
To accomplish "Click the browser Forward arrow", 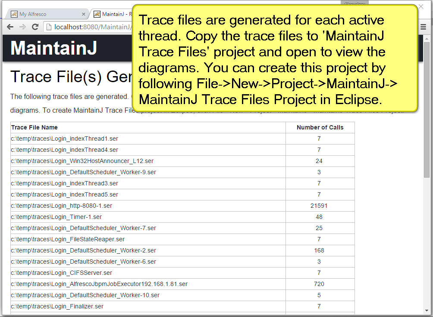I will click(22, 27).
